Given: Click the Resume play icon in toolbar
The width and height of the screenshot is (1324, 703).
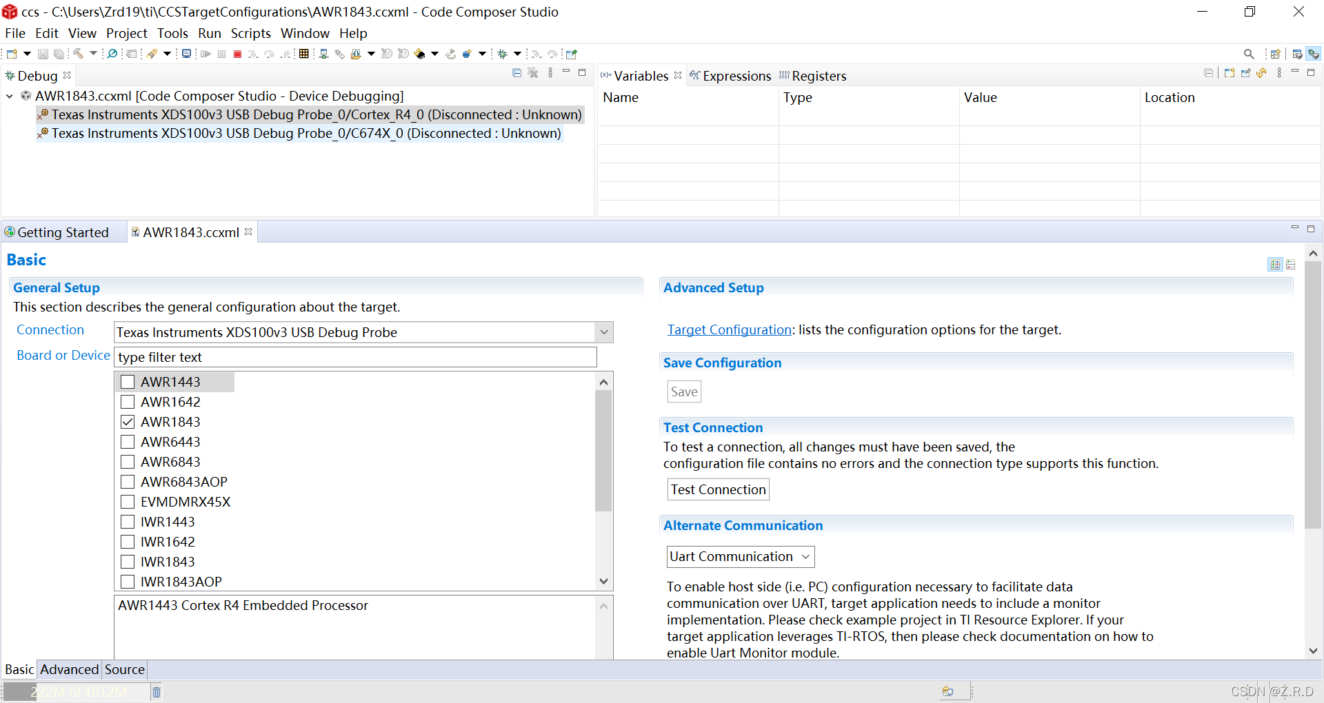Looking at the screenshot, I should pyautogui.click(x=205, y=54).
